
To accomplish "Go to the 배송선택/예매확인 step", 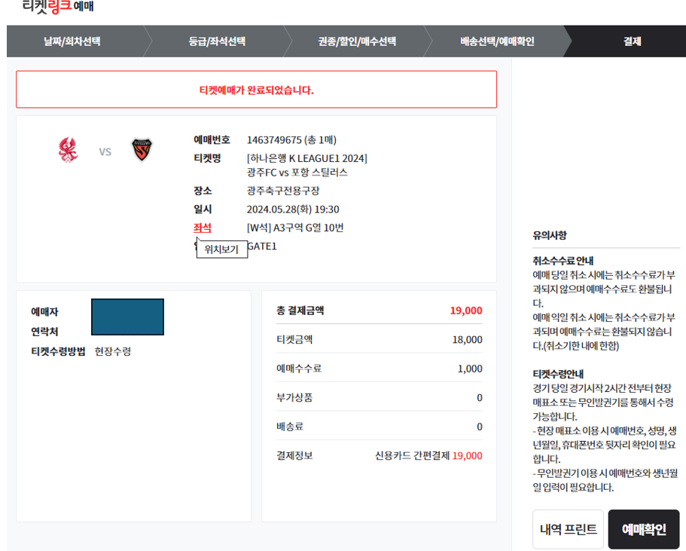I will 497,41.
